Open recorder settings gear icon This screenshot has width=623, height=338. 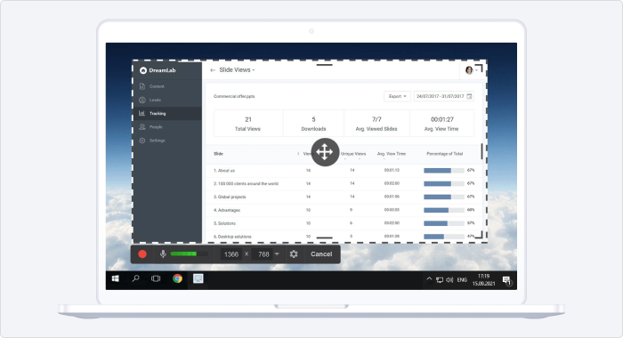pos(294,254)
